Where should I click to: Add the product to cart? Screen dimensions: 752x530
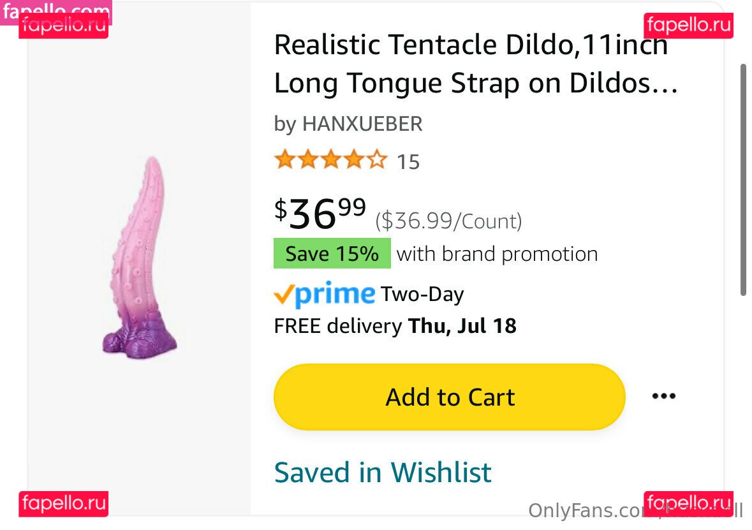coord(450,397)
